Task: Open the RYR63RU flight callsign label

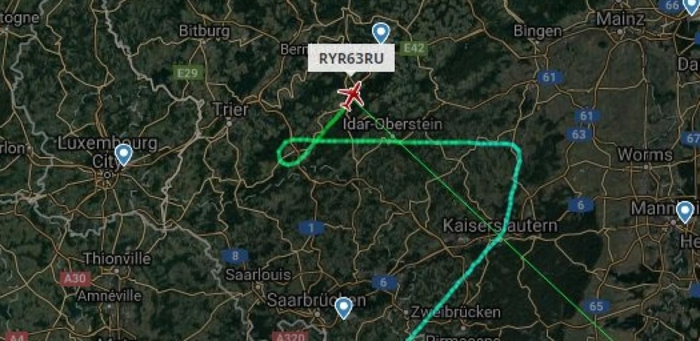Action: [x=351, y=58]
